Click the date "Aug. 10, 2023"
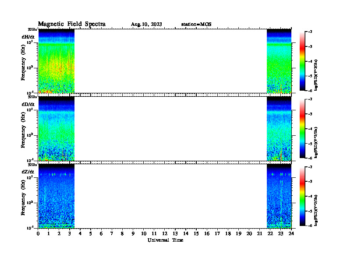347x268 pixels. [x=146, y=25]
